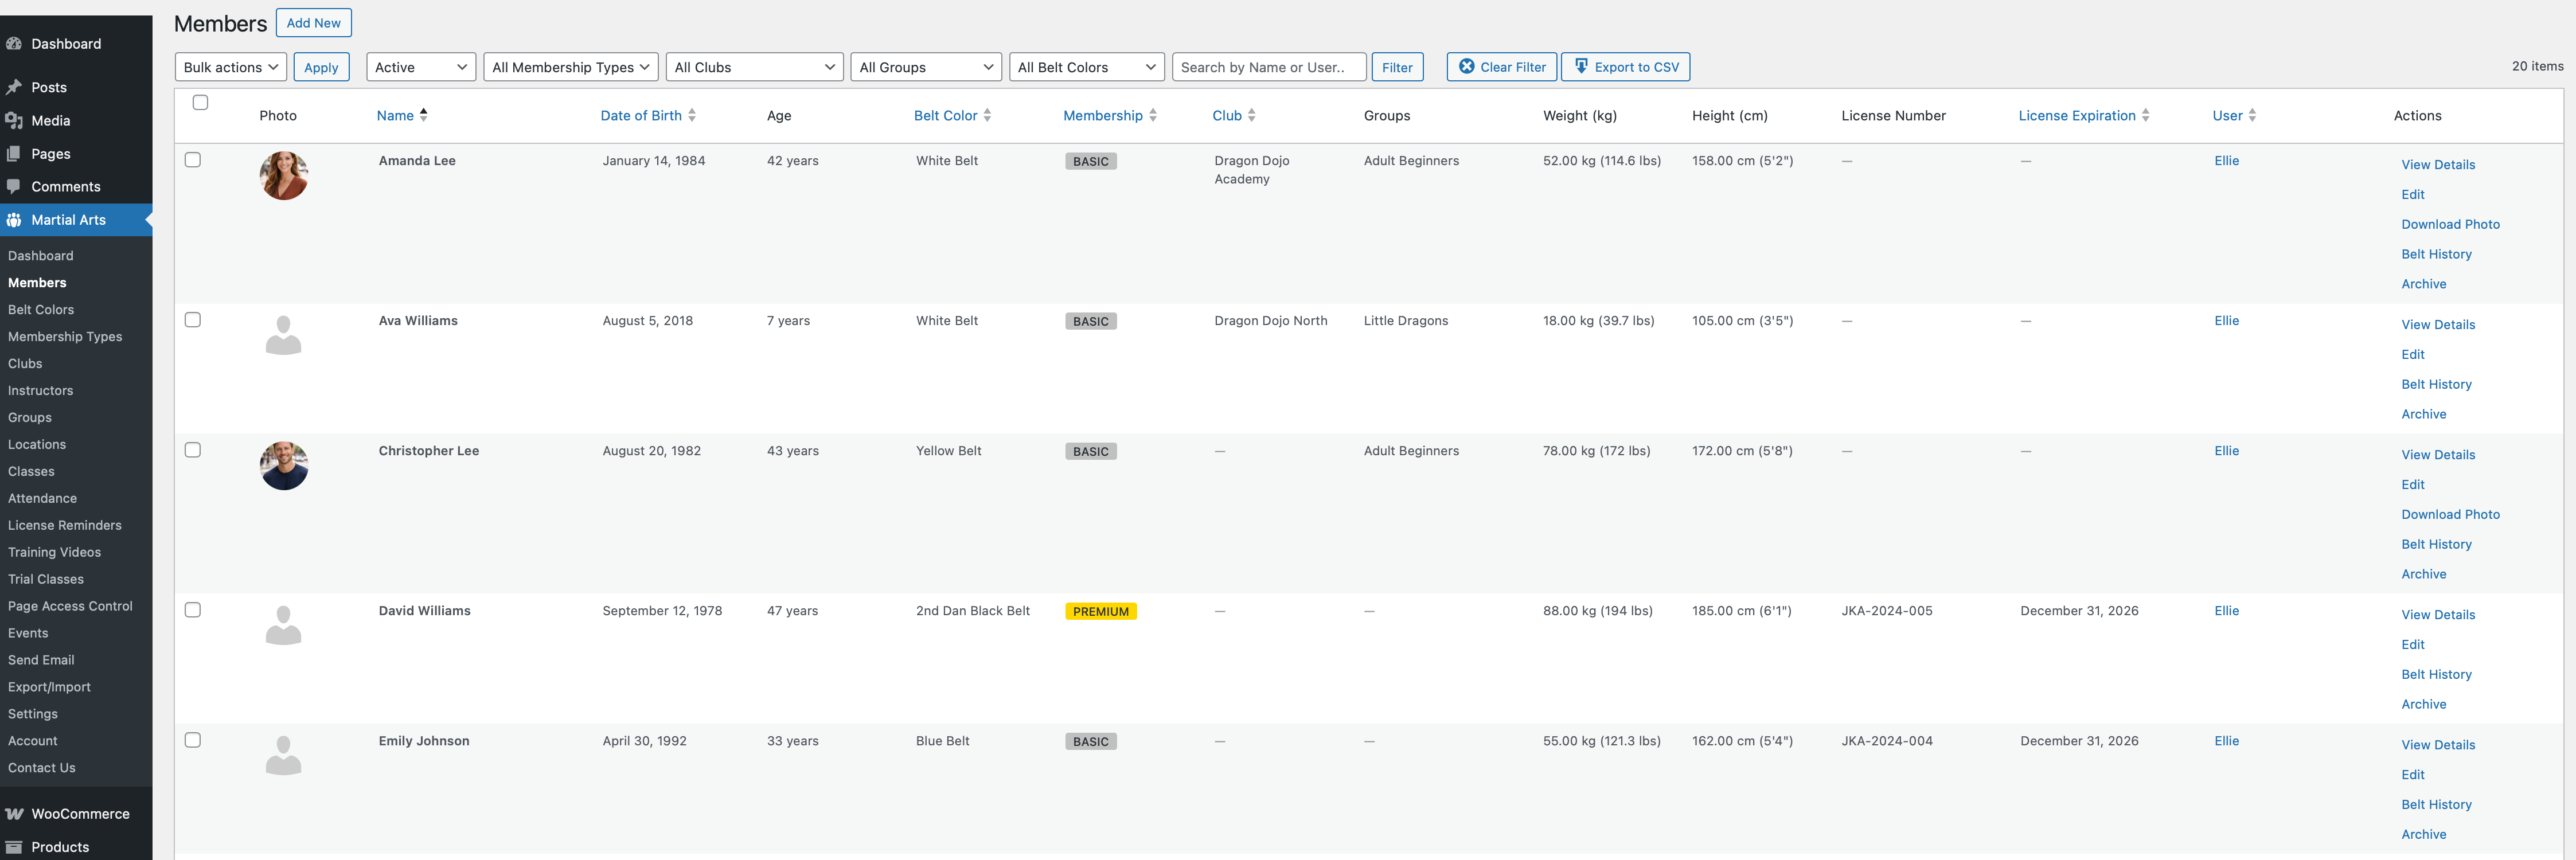The width and height of the screenshot is (2576, 860).
Task: Open the Media library from the sidebar
Action: pyautogui.click(x=15, y=120)
